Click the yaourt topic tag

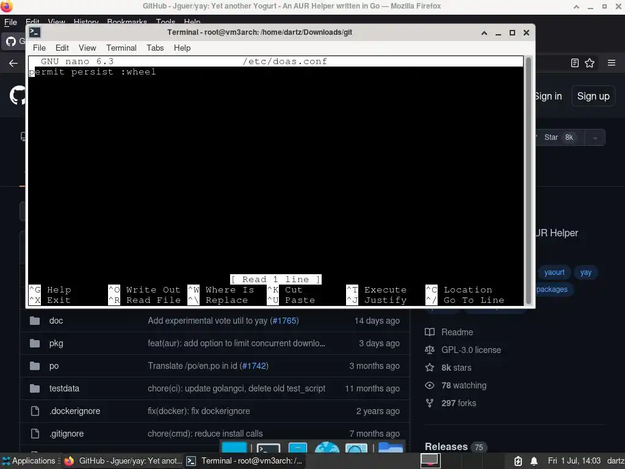(554, 272)
